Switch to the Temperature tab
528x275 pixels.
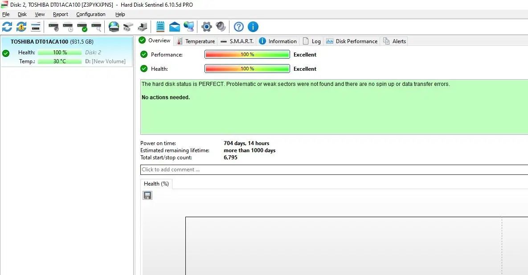point(196,41)
